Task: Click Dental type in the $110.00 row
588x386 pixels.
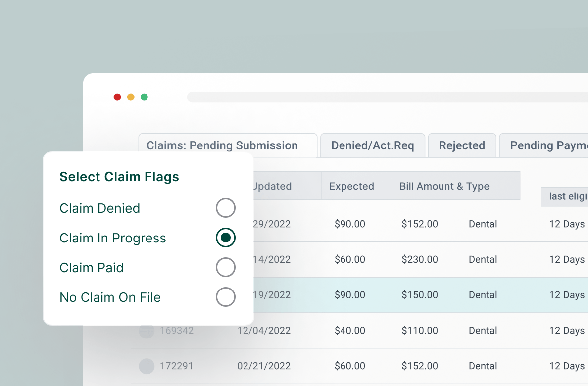Action: (483, 331)
